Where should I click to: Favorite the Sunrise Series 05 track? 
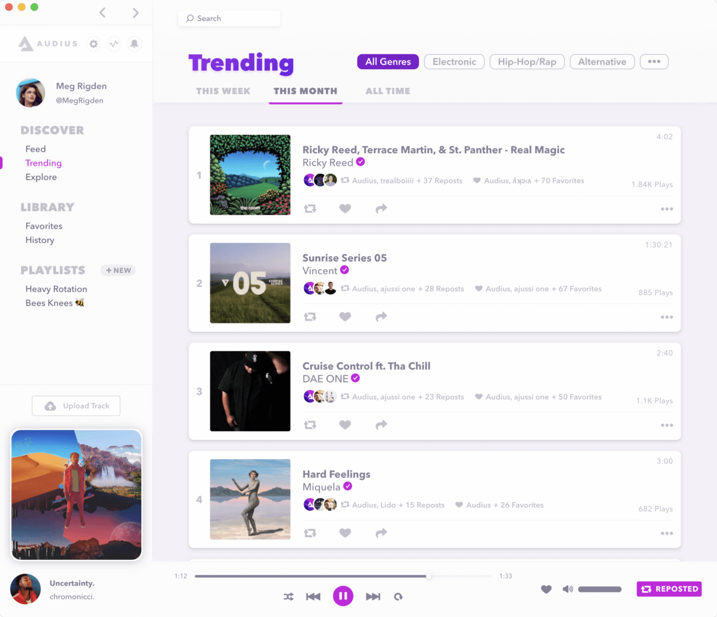[345, 316]
